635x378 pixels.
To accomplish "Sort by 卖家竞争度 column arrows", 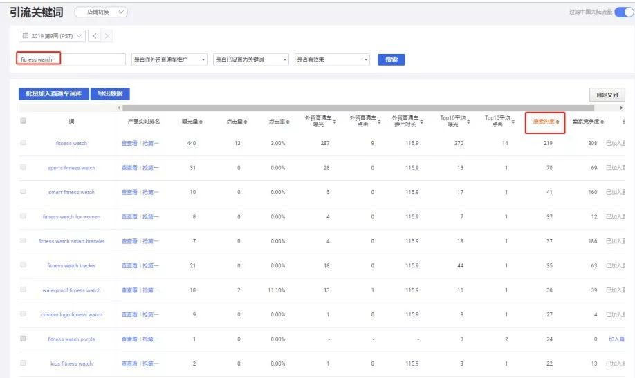I will [602, 122].
